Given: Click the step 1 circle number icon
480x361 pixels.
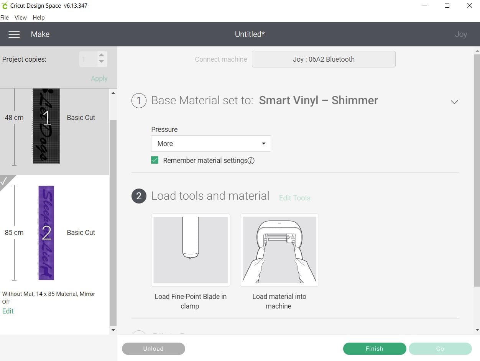Looking at the screenshot, I should pyautogui.click(x=139, y=101).
